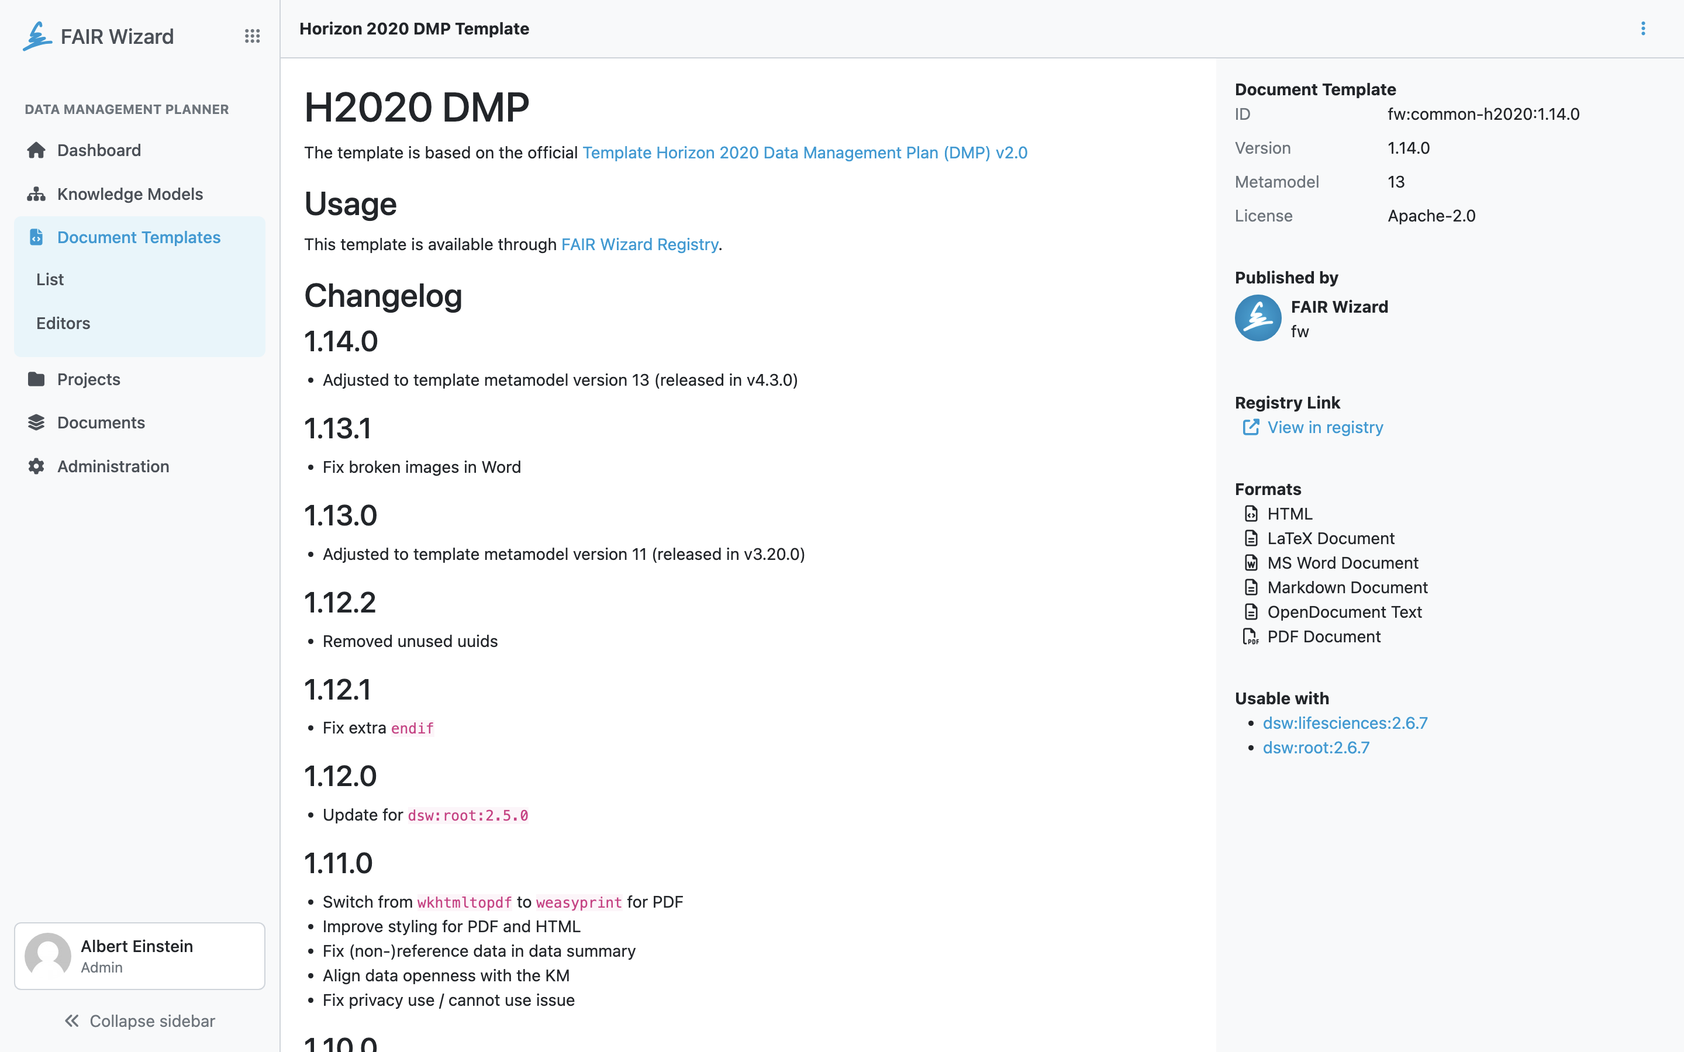Click the FAIR Wizard publisher avatar
The image size is (1684, 1052).
point(1258,318)
